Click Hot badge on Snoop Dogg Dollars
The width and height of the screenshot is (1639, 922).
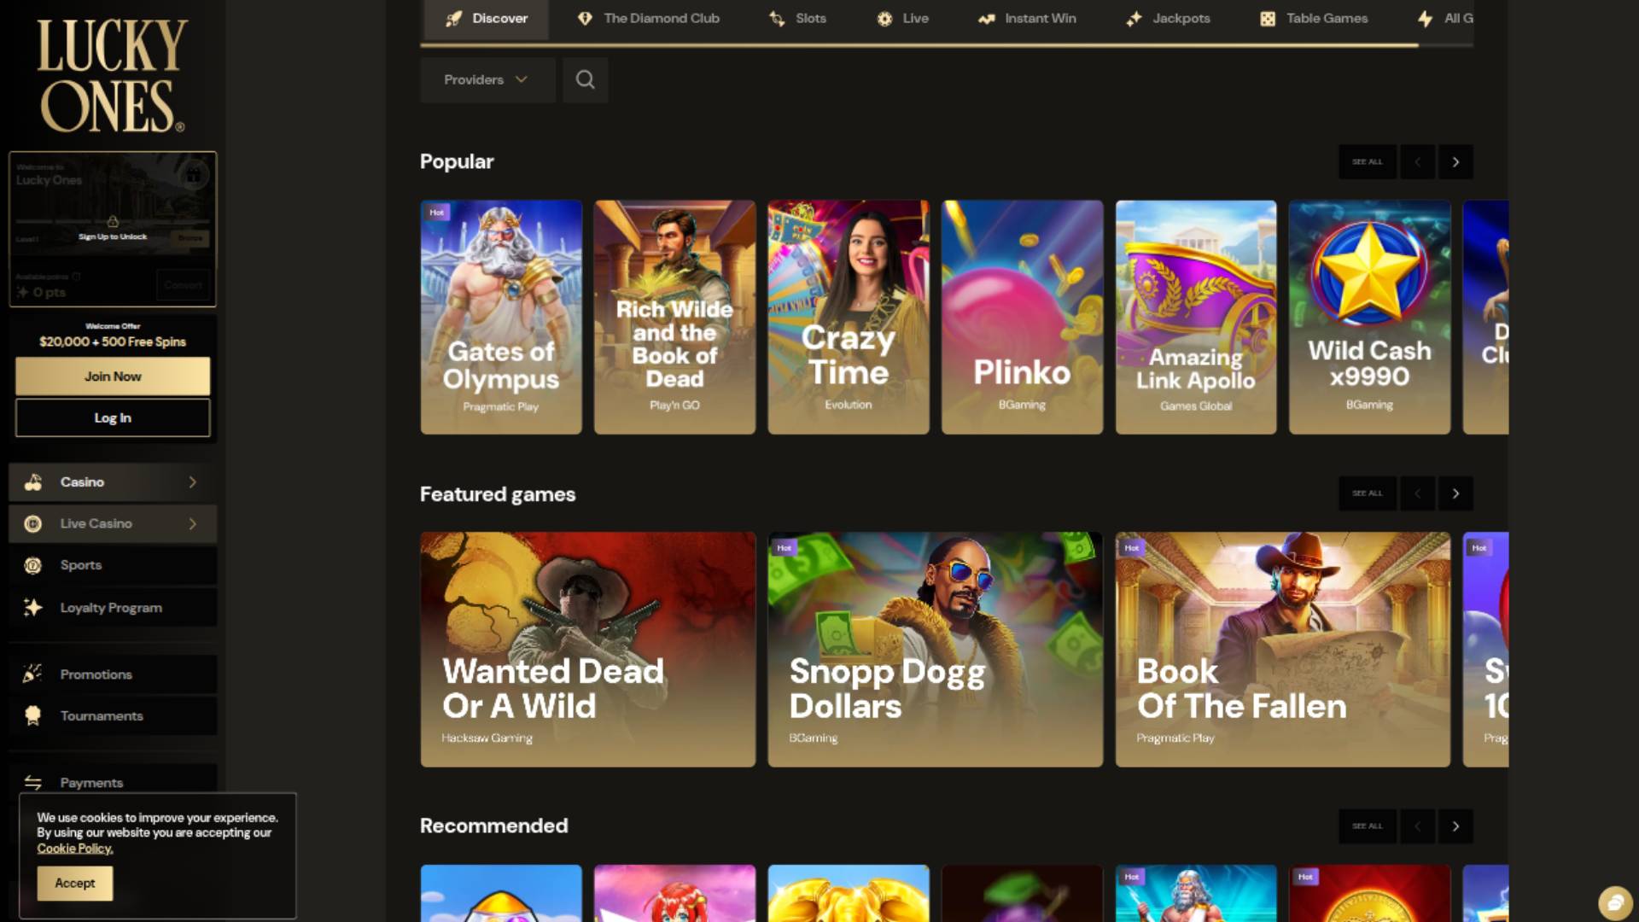pos(784,547)
